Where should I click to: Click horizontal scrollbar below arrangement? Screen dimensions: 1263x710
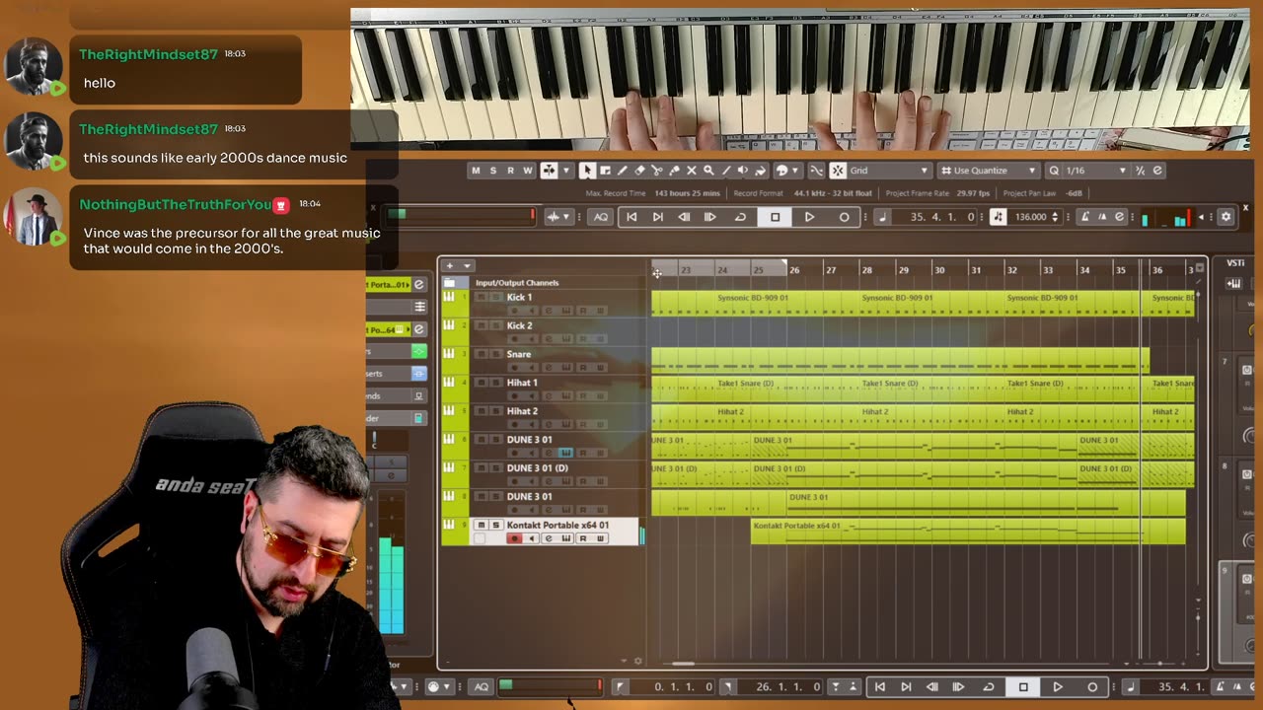click(x=683, y=663)
